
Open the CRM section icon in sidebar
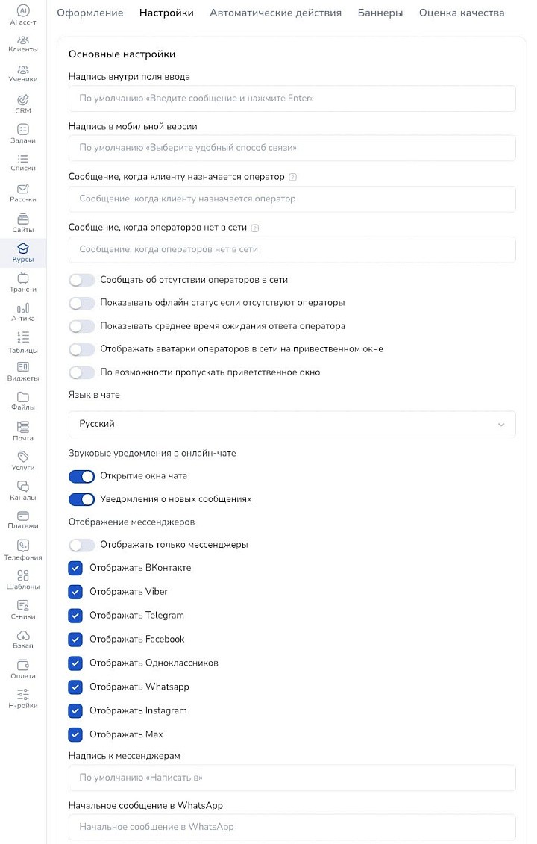point(23,99)
